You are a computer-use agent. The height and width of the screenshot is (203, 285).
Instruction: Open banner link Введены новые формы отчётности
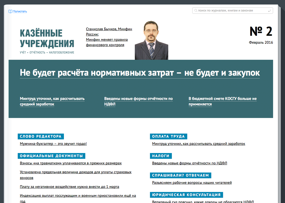tap(138, 101)
